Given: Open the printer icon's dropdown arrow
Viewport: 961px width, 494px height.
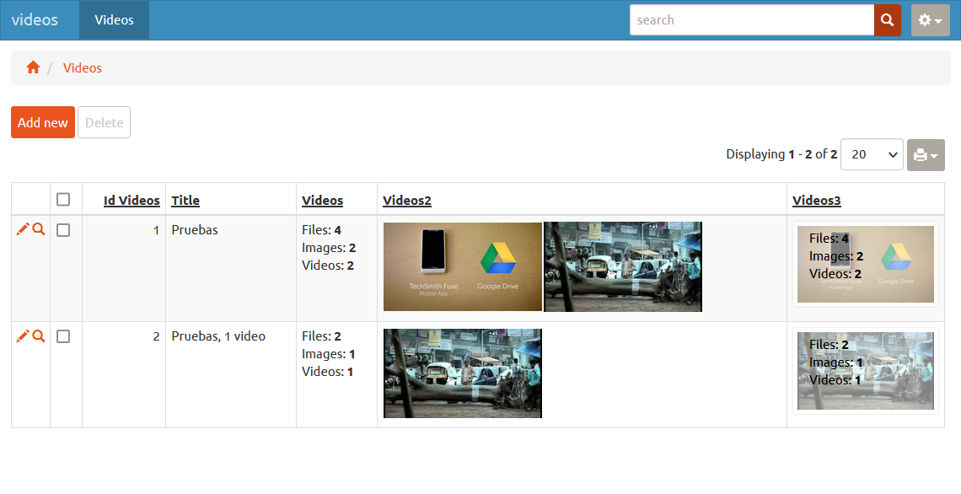Looking at the screenshot, I should coord(932,154).
